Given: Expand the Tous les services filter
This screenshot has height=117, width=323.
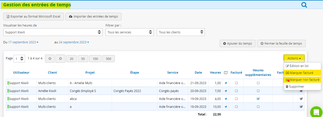Looking at the screenshot, I should [x=129, y=32].
